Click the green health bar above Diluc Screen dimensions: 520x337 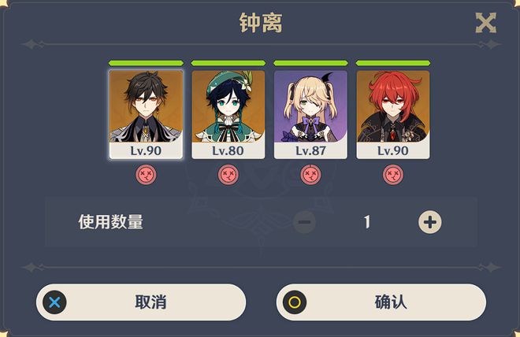(393, 63)
